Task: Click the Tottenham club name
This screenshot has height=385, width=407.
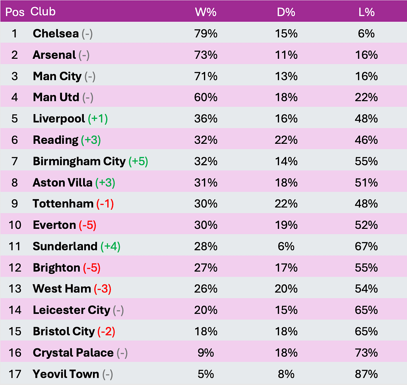Action: [63, 204]
